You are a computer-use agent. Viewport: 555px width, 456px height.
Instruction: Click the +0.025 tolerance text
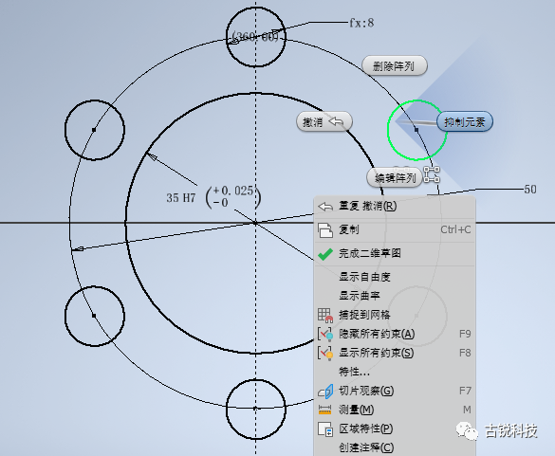[x=233, y=191]
